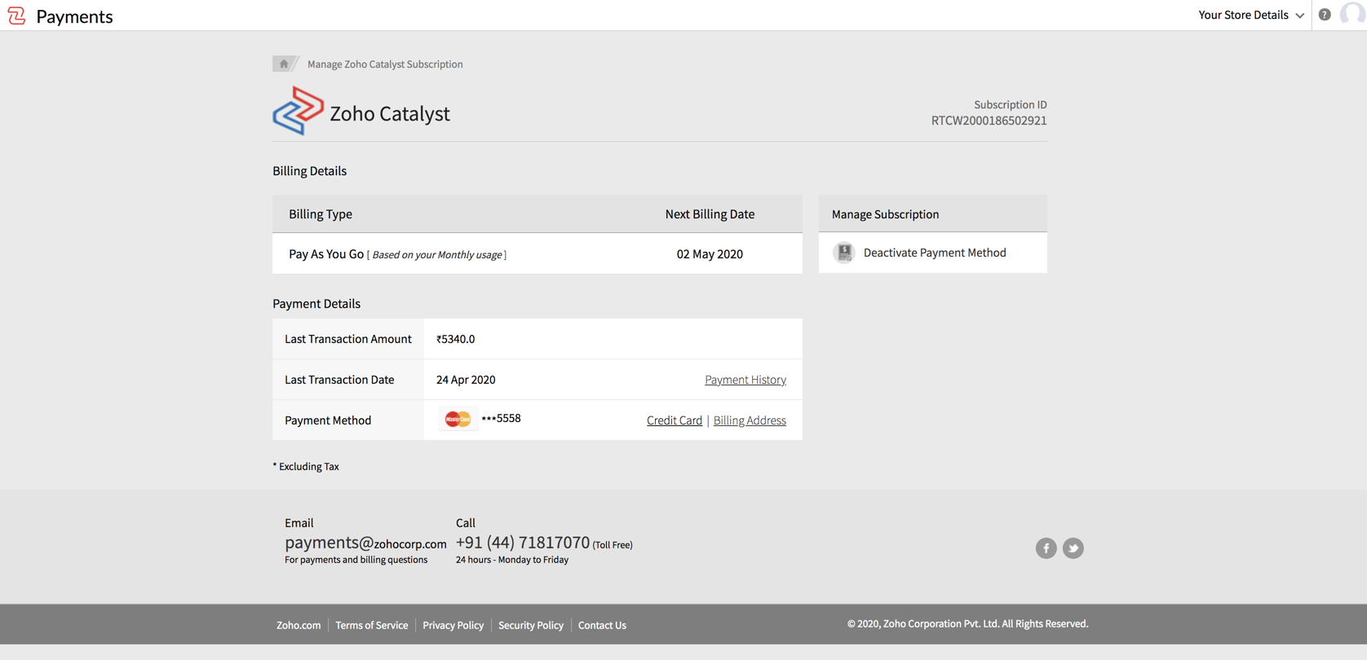Open Zoho.com footer link

coord(299,625)
